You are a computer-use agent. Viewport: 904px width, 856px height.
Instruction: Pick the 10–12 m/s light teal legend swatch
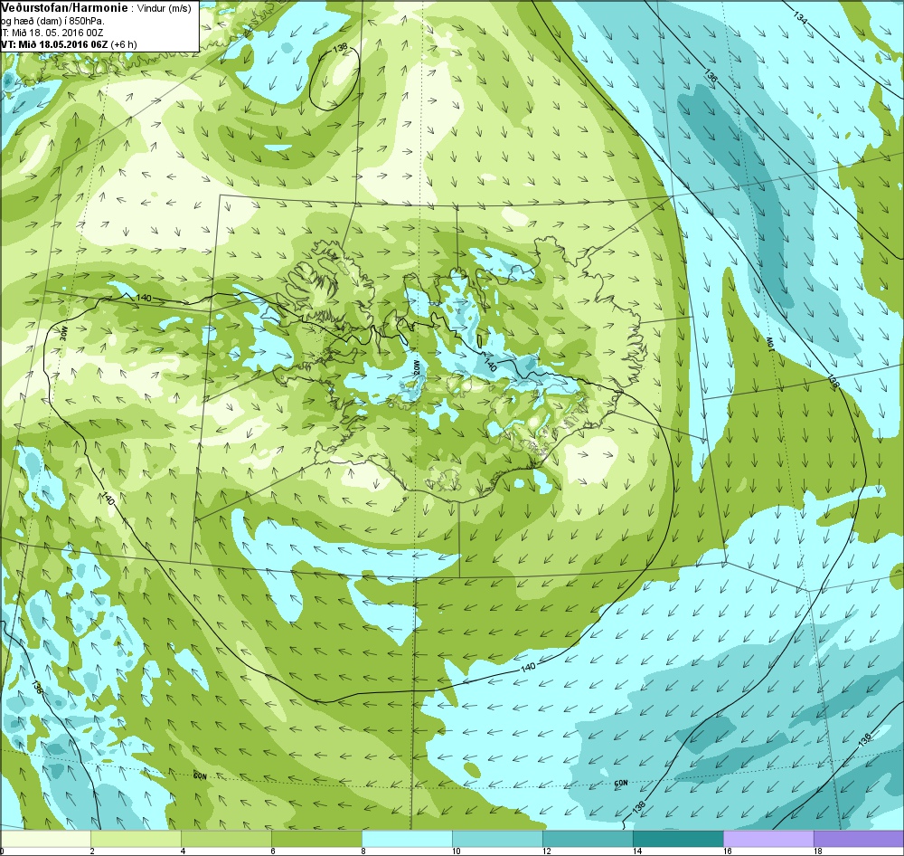click(x=497, y=838)
